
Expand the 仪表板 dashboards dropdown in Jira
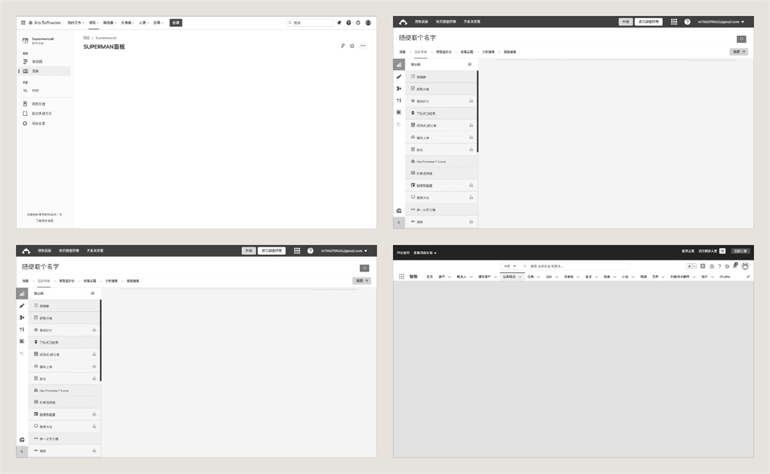coord(128,22)
